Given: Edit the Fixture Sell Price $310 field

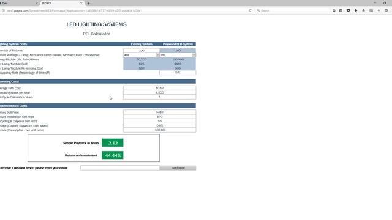Looking at the screenshot, I should point(159,112).
